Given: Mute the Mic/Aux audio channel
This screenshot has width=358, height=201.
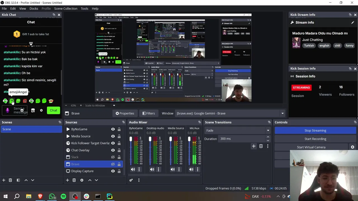Looking at the screenshot, I should coord(191,169).
